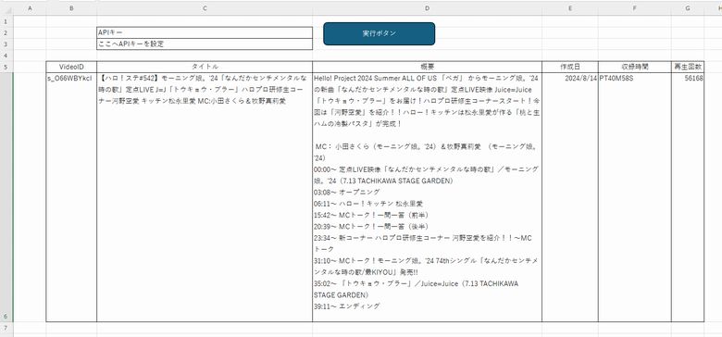Select the APIキー label cell
The height and width of the screenshot is (337, 722).
pyautogui.click(x=205, y=32)
